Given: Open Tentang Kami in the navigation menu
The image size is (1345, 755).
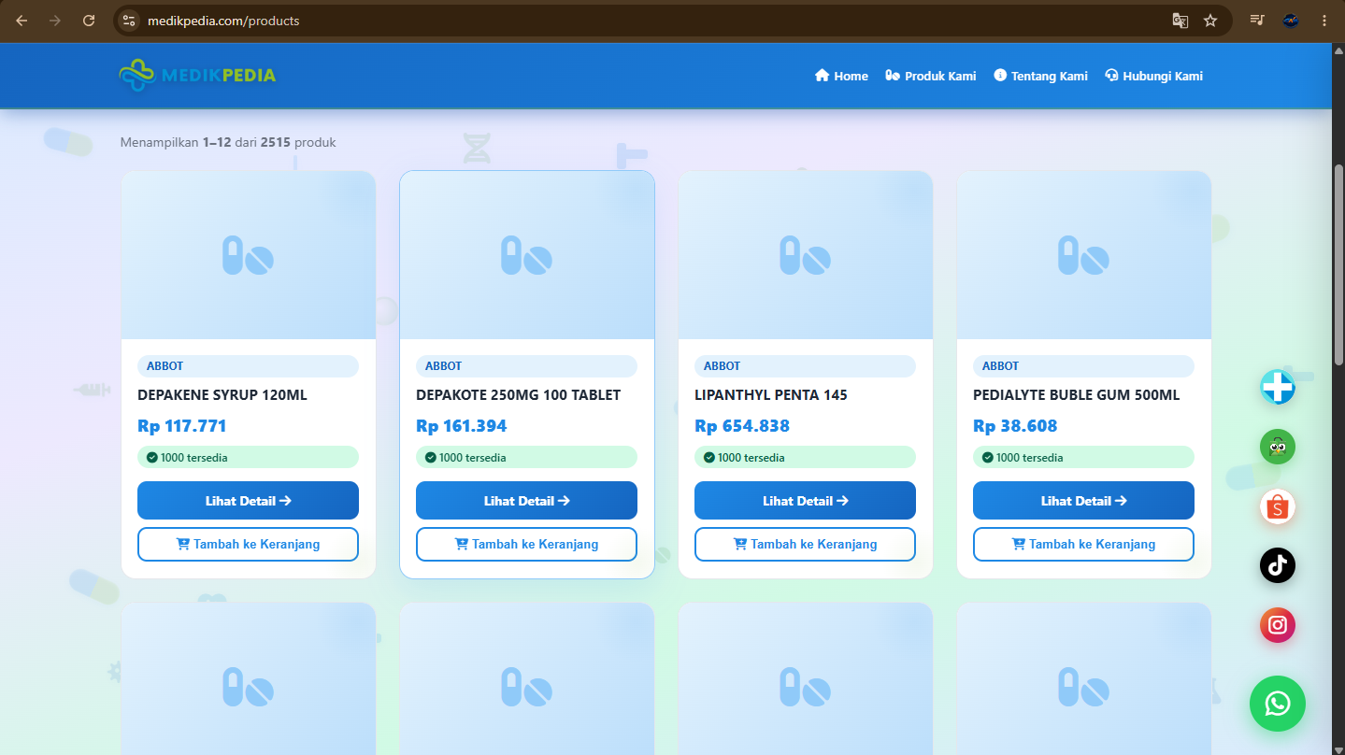Looking at the screenshot, I should (1040, 76).
